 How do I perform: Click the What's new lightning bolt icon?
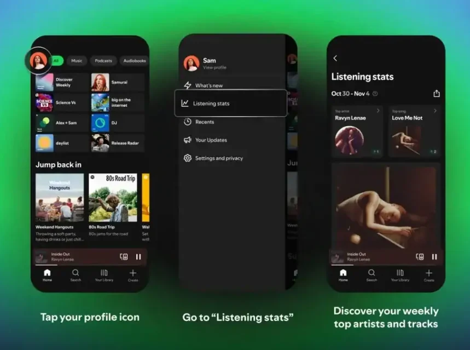click(188, 85)
